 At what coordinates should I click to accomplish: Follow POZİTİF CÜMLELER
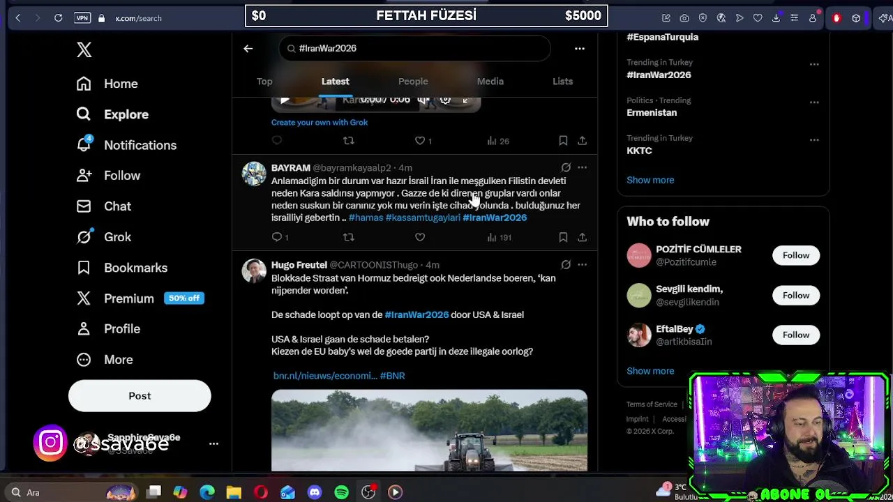[796, 255]
